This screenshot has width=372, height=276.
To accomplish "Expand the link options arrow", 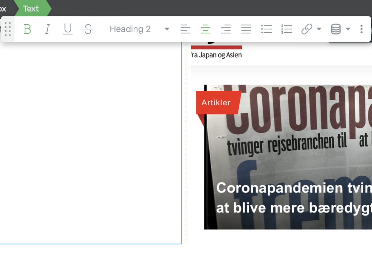I will point(319,29).
